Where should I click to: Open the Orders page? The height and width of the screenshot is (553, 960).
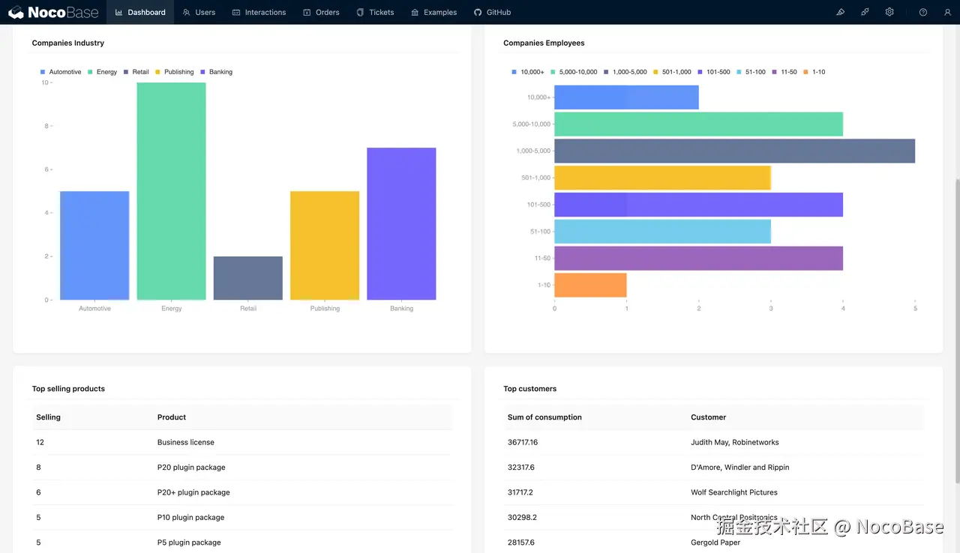point(321,12)
